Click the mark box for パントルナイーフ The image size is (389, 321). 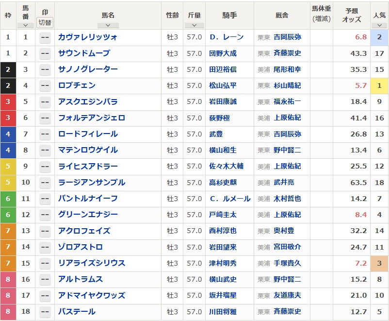45,199
